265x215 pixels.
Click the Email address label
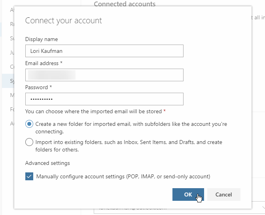pos(44,63)
